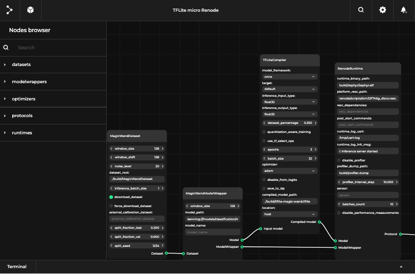Image resolution: width=415 pixels, height=274 pixels.
Task: Increase the epochs value with right arrow
Action: tap(316, 150)
